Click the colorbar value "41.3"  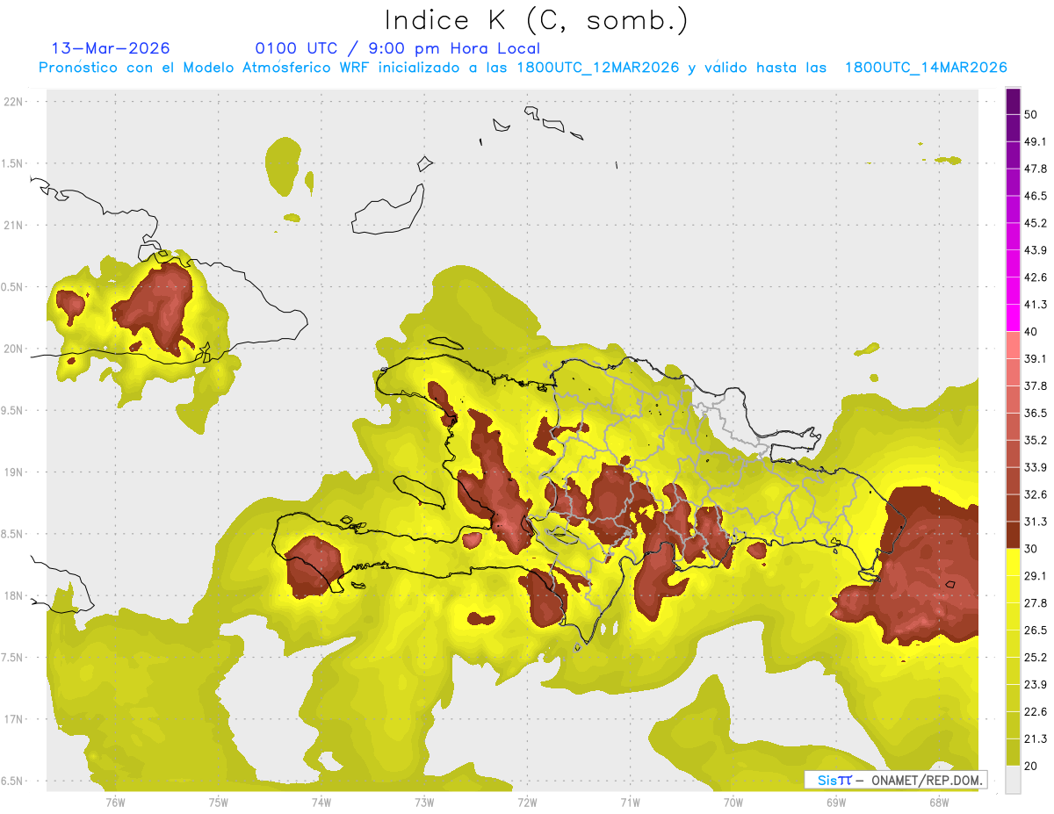tap(1036, 305)
